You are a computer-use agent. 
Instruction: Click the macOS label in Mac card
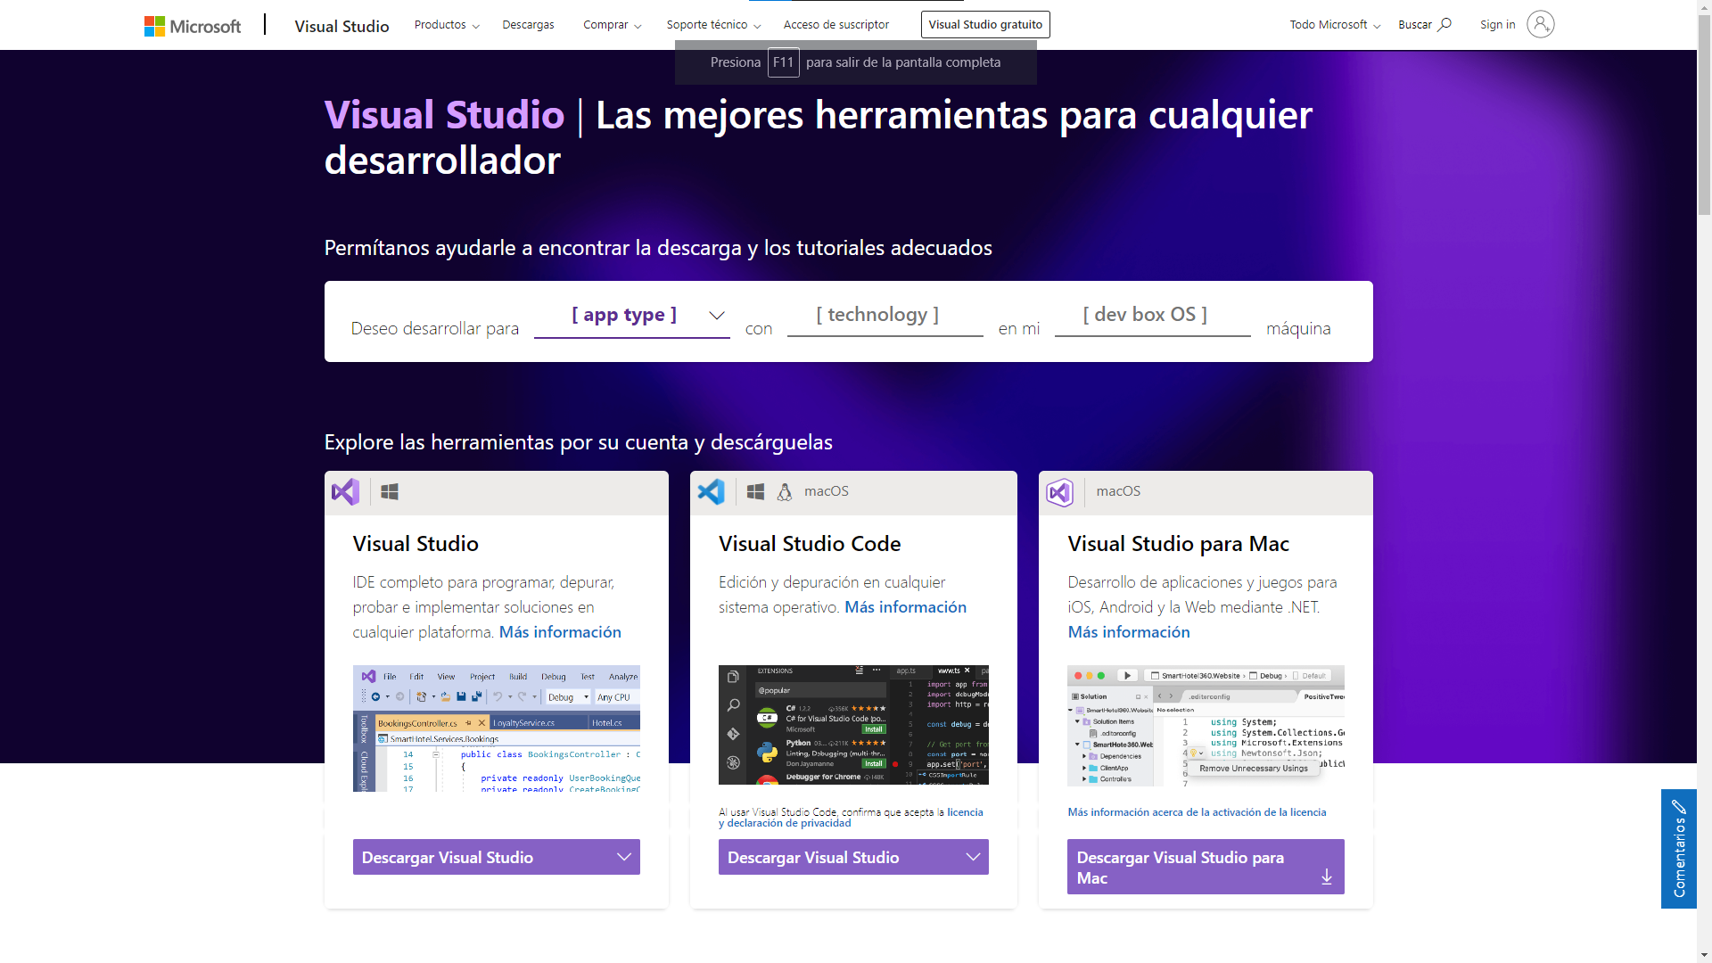tap(1118, 491)
